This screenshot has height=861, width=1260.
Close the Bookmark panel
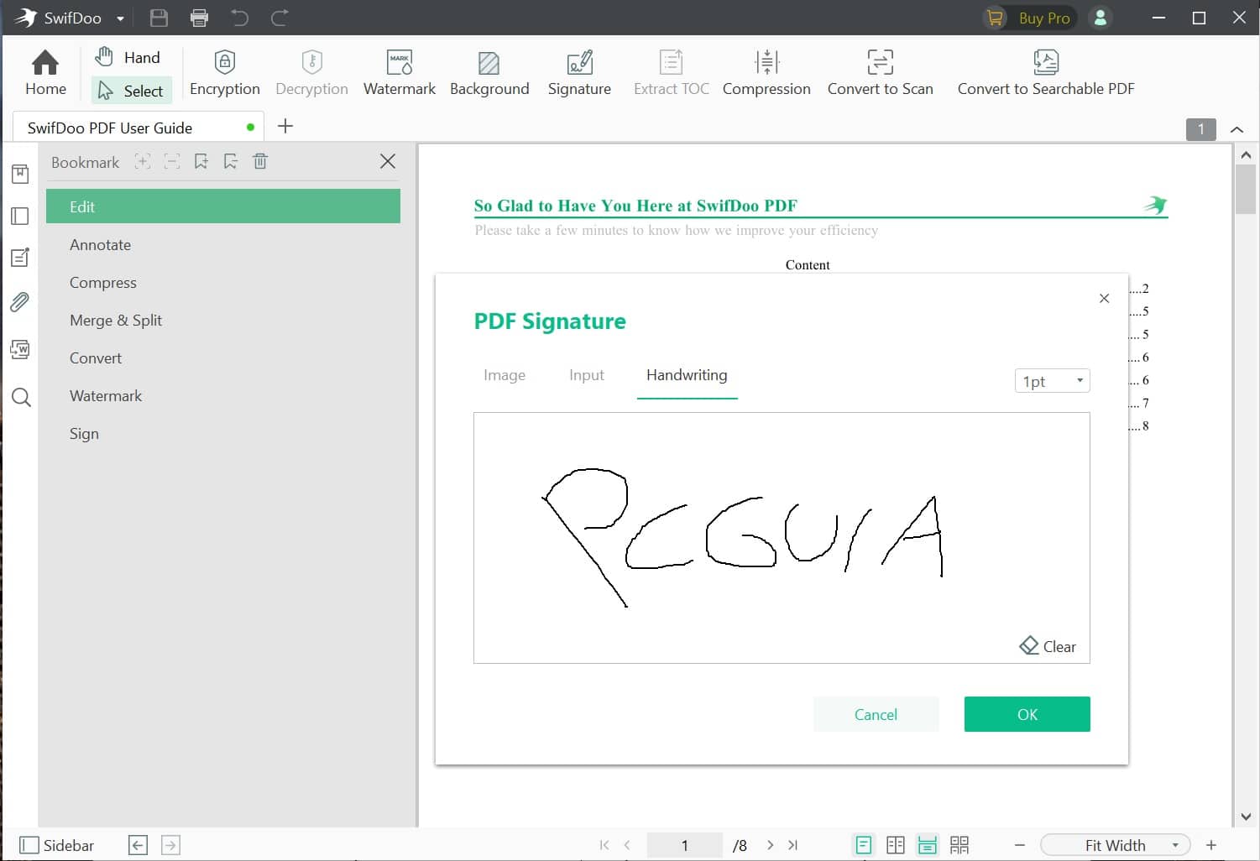[388, 161]
